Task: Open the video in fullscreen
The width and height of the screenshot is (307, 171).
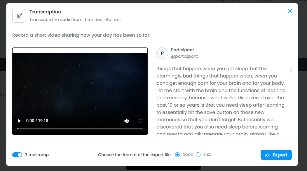Action: pyautogui.click(x=141, y=121)
